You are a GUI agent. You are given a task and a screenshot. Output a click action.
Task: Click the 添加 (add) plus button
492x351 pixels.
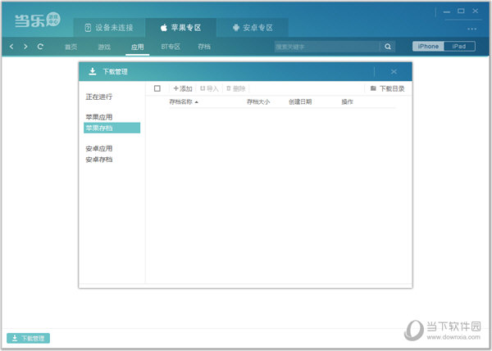click(182, 88)
